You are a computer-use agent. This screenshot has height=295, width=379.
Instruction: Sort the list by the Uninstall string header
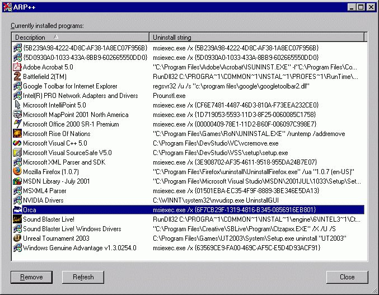(257, 37)
